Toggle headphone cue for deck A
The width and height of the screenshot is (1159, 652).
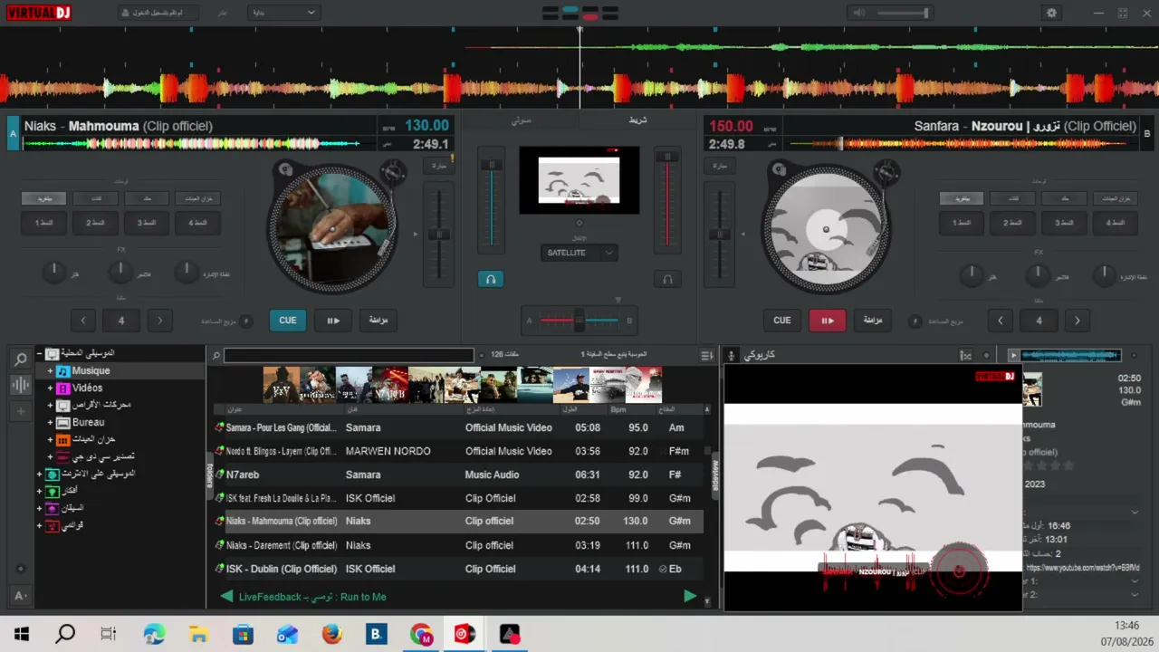tap(491, 279)
